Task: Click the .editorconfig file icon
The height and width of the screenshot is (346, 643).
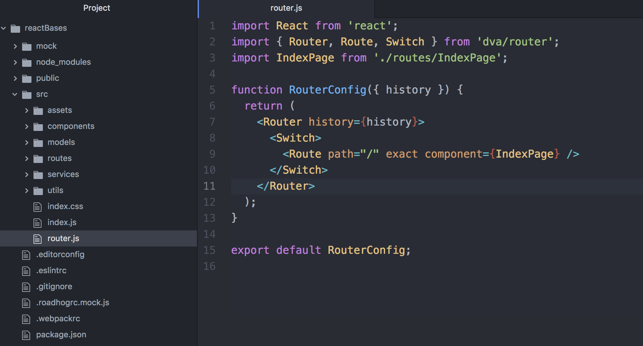Action: coord(26,254)
